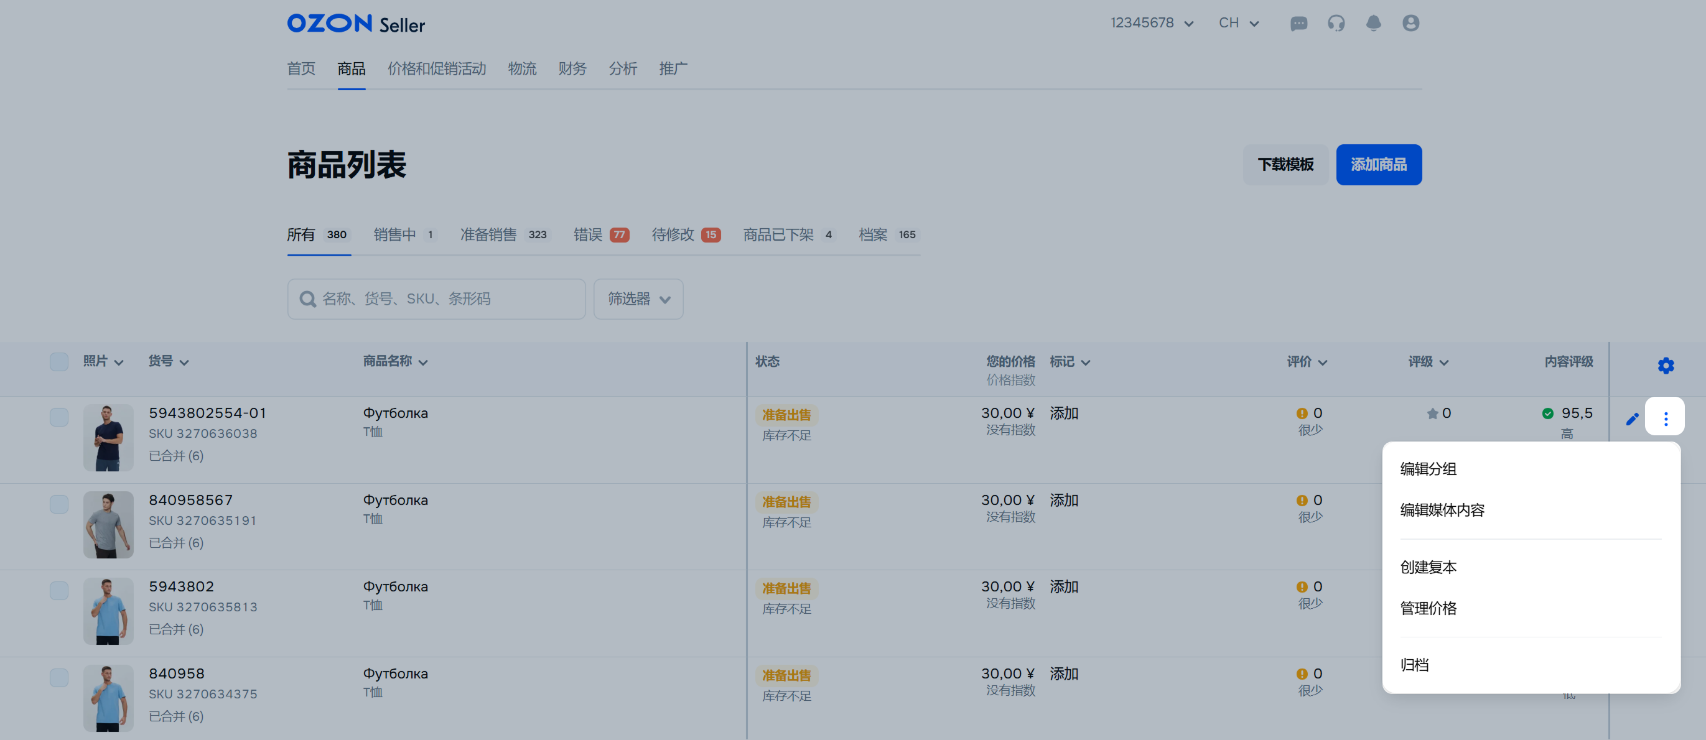Check the box for product 5943802554-01
The width and height of the screenshot is (1706, 740).
click(x=59, y=417)
